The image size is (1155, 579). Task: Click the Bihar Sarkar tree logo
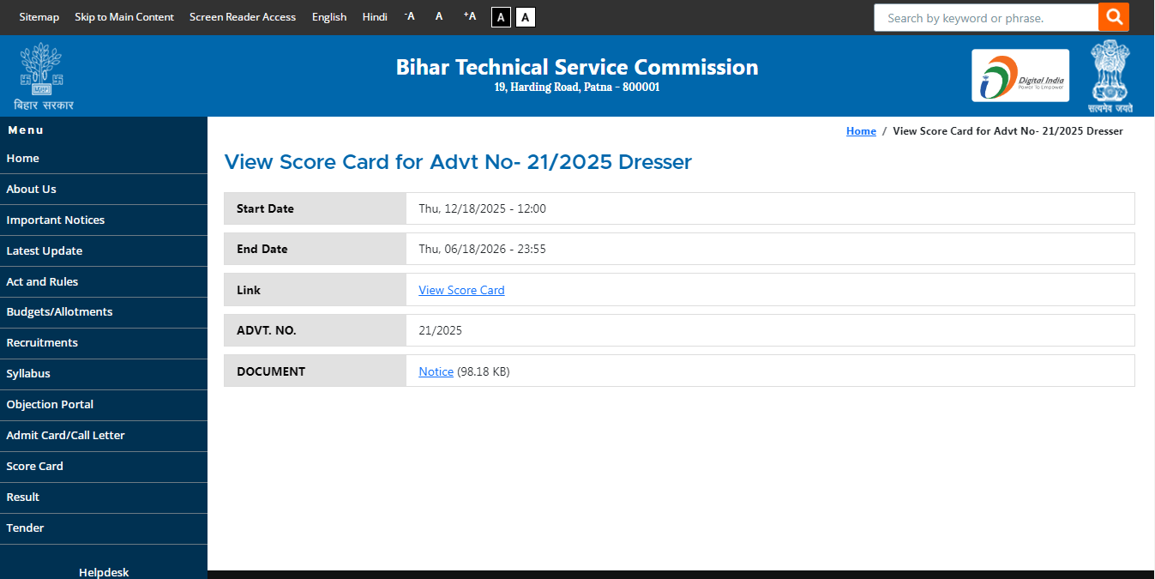pyautogui.click(x=40, y=69)
